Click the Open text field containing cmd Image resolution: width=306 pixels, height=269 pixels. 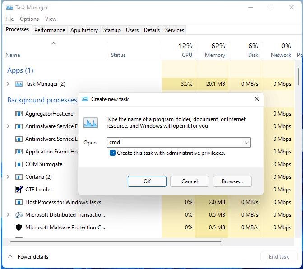[x=179, y=142]
